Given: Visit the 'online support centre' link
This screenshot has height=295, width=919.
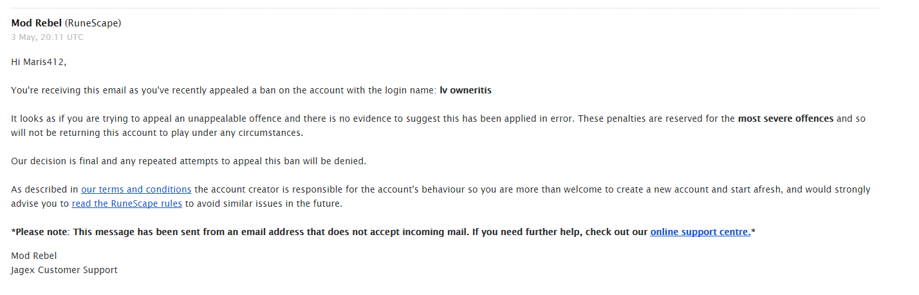Looking at the screenshot, I should (700, 232).
